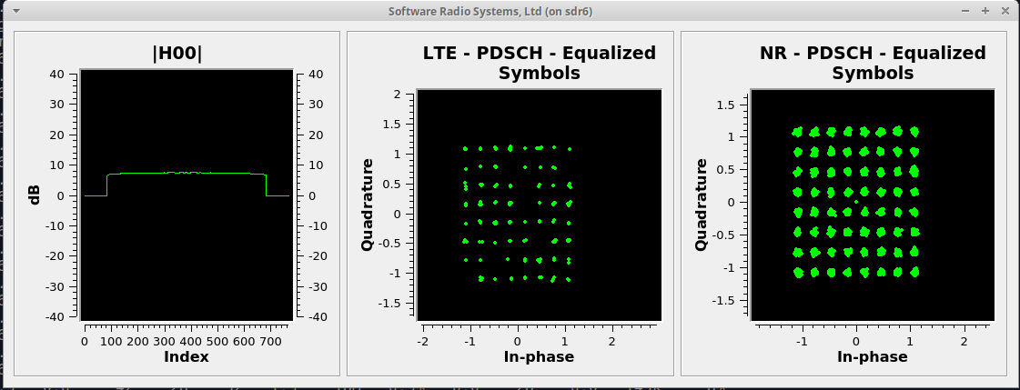Click the |H00| plot title
Viewport: 1020px width, 390px height.
pyautogui.click(x=177, y=54)
